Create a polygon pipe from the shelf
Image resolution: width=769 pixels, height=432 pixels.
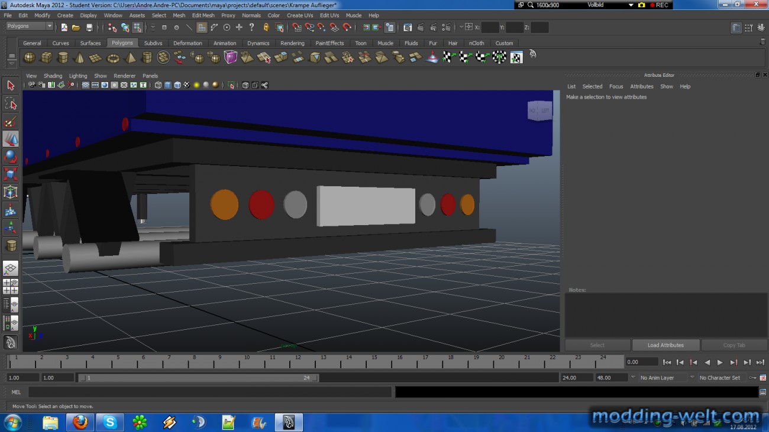[147, 57]
